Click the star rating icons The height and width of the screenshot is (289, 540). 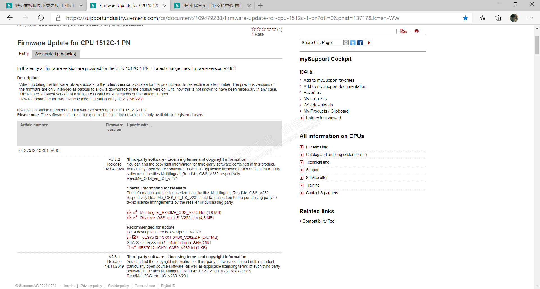264,29
